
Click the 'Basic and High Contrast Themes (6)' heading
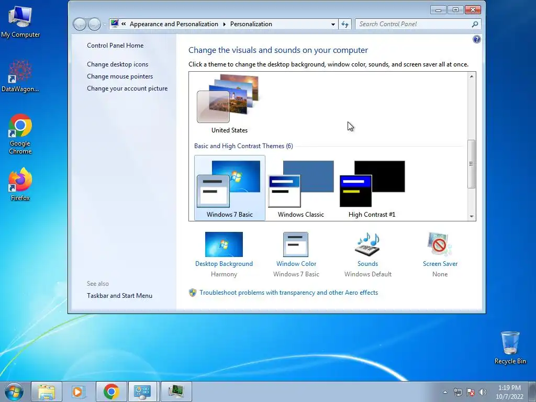tap(243, 146)
